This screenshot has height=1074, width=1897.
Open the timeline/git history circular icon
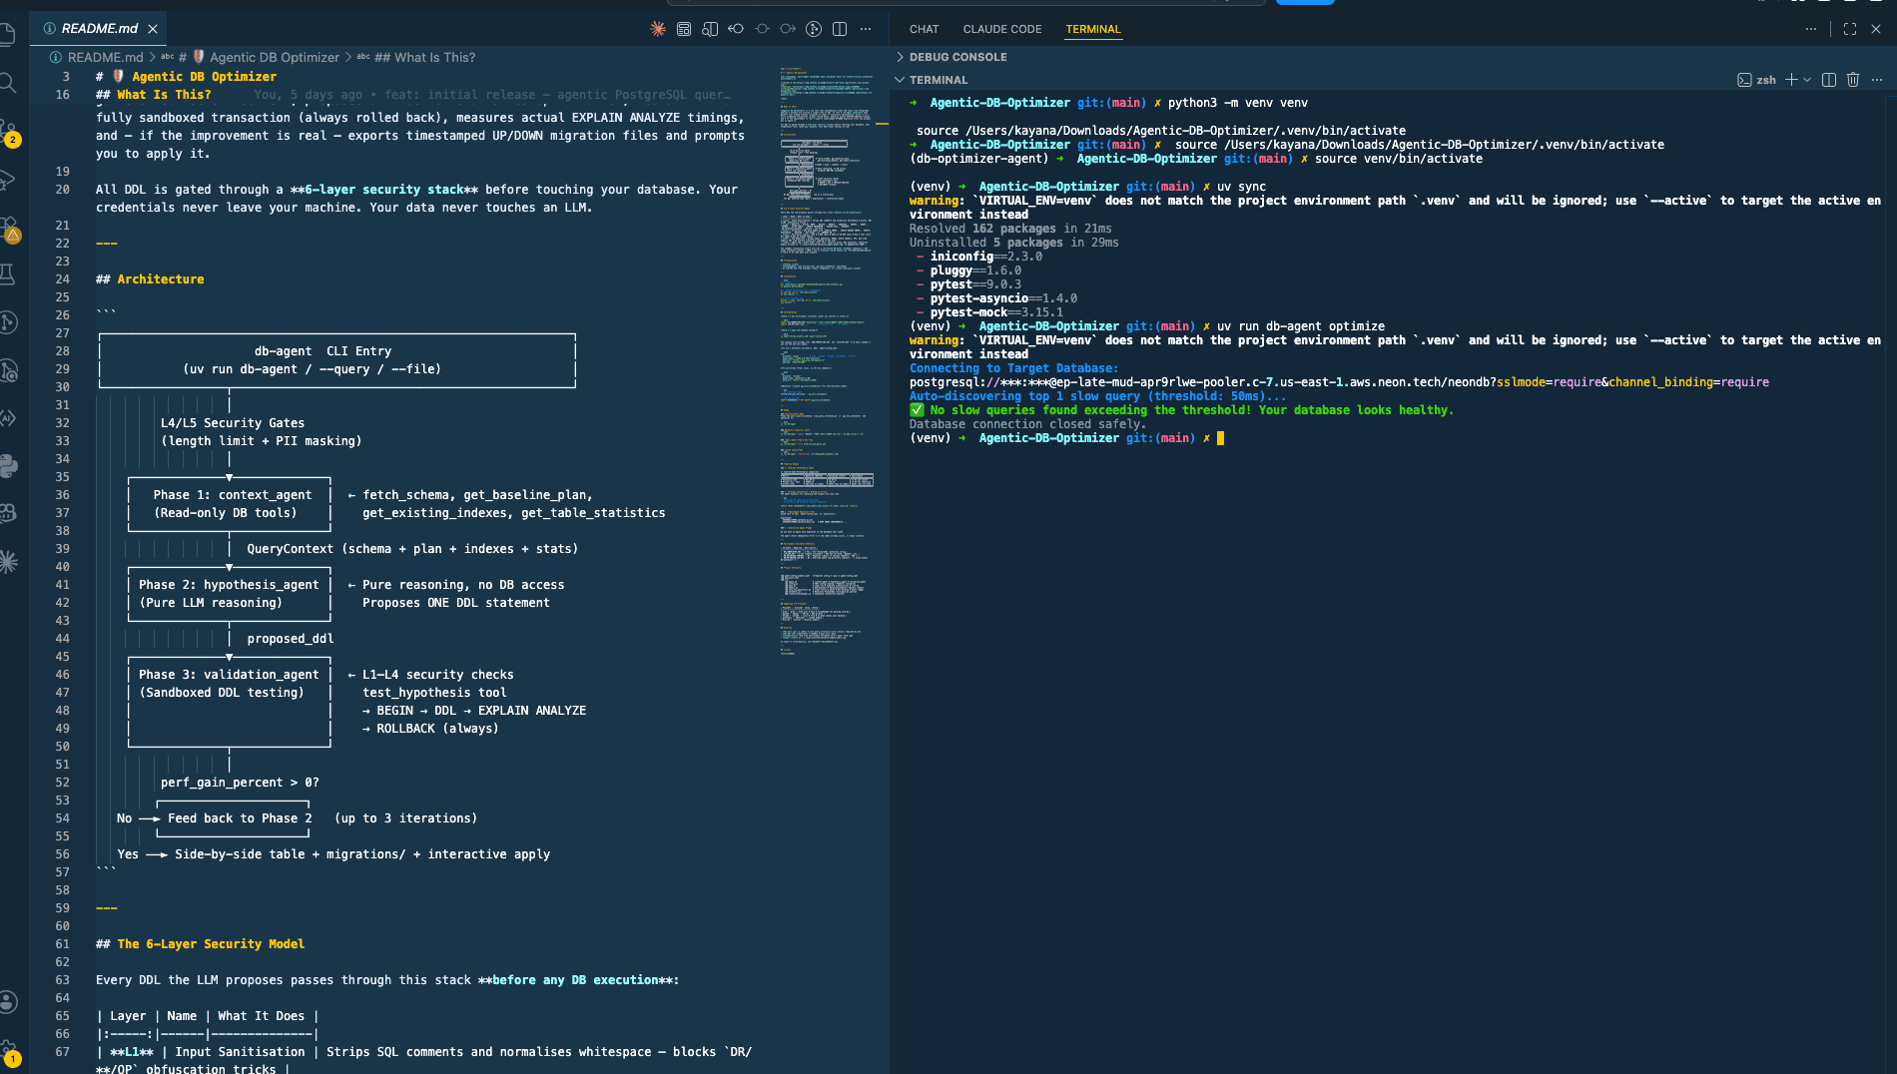point(814,29)
